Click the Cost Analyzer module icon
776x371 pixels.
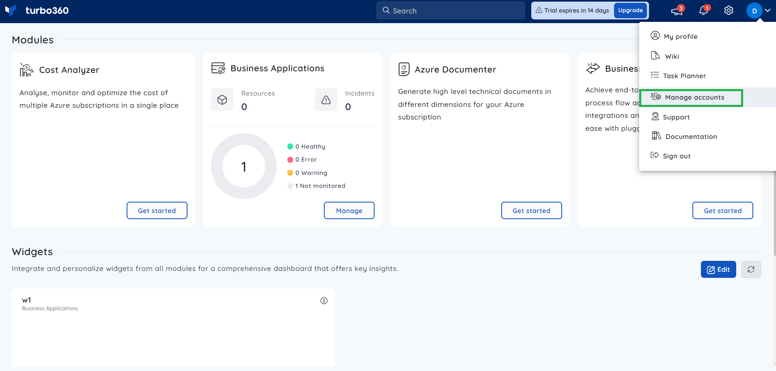(x=26, y=70)
